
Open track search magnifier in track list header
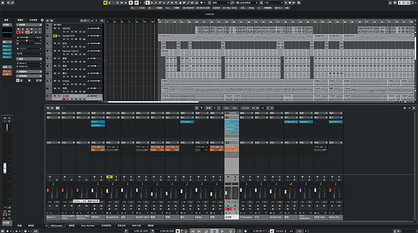tap(101, 20)
